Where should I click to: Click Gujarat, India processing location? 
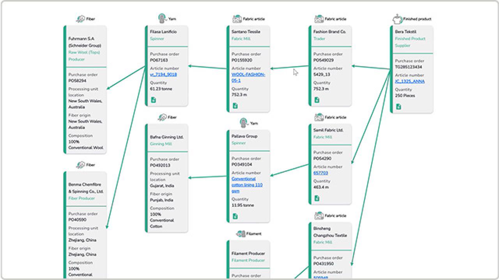coord(162,186)
